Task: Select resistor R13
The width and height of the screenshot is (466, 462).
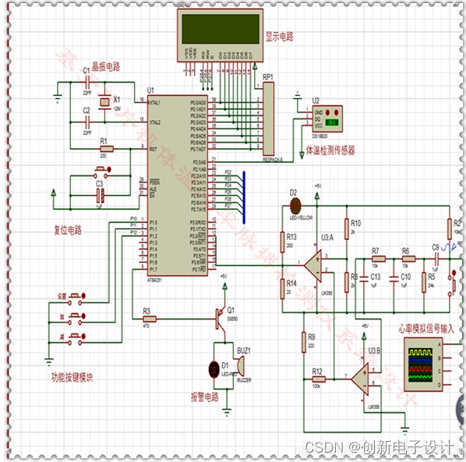Action: point(283,242)
